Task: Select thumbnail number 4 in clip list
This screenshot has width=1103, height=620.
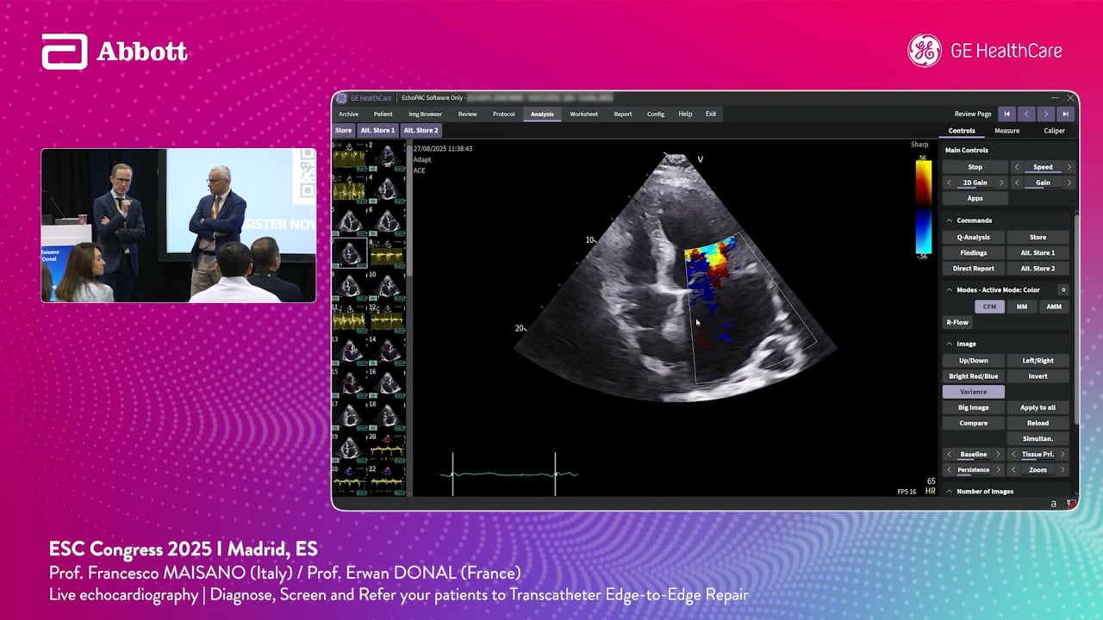Action: coord(388,189)
